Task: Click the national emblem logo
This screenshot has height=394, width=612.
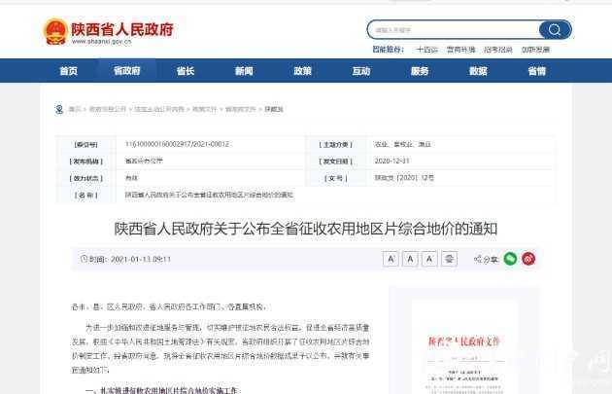Action: (x=55, y=32)
